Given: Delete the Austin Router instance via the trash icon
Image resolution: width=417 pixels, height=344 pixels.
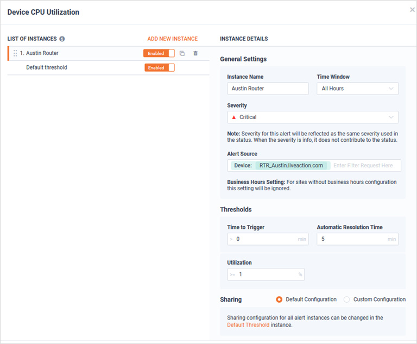Looking at the screenshot, I should [x=195, y=53].
